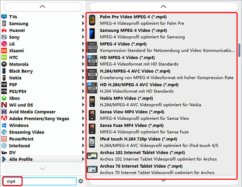Expand the Sony submenu arrow
Screen dimensions: 242x187
pyautogui.click(x=83, y=37)
